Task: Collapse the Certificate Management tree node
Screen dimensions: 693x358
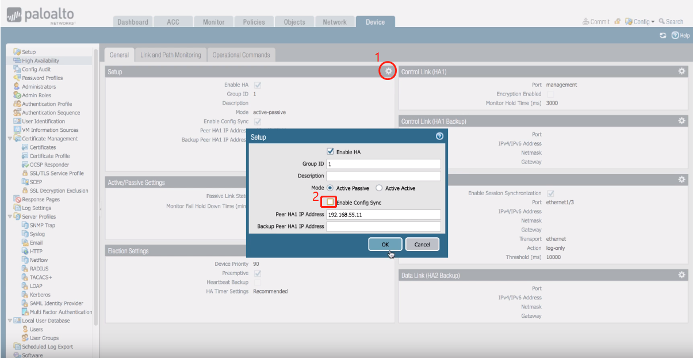Action: [x=10, y=139]
